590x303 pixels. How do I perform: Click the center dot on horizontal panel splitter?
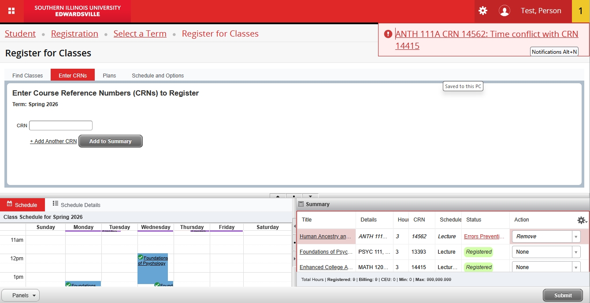pos(294,196)
